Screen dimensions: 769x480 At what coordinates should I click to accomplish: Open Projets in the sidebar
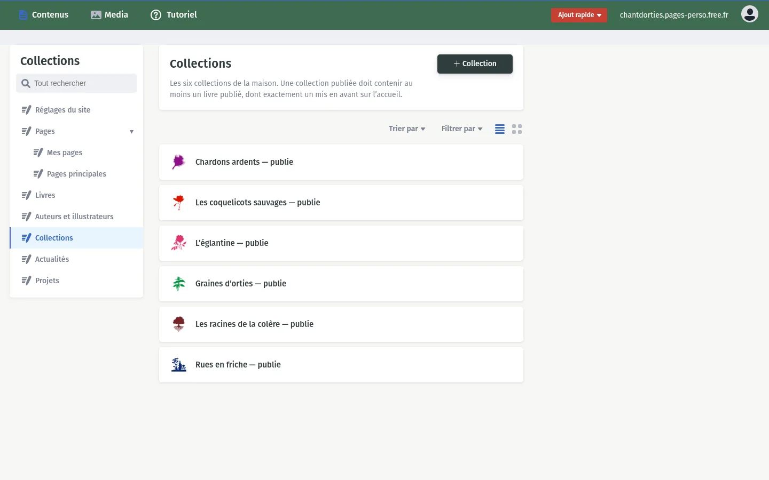[76, 281]
